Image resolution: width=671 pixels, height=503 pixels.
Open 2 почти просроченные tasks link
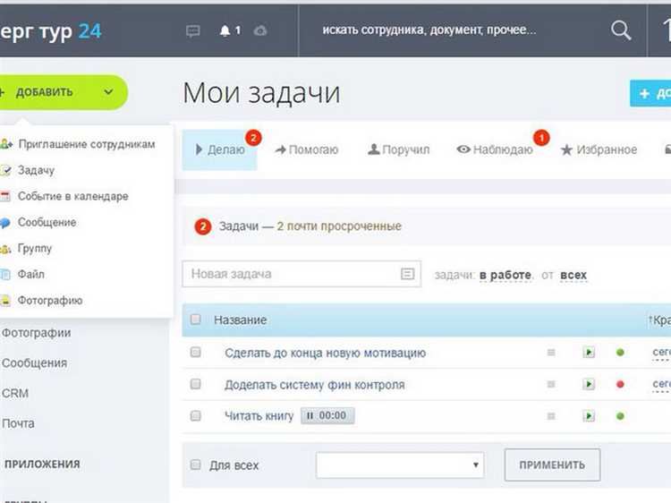339,226
